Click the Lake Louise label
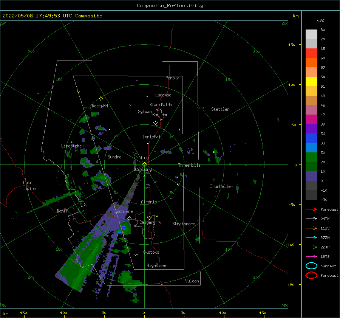 point(29,186)
